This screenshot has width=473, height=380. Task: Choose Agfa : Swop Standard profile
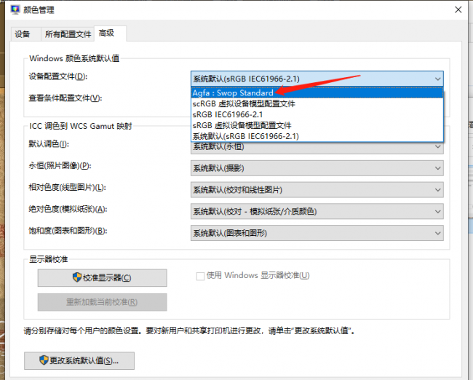(317, 93)
